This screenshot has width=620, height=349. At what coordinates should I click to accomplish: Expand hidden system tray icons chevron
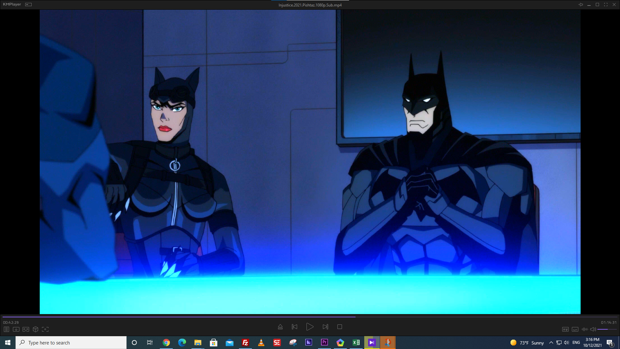(551, 343)
